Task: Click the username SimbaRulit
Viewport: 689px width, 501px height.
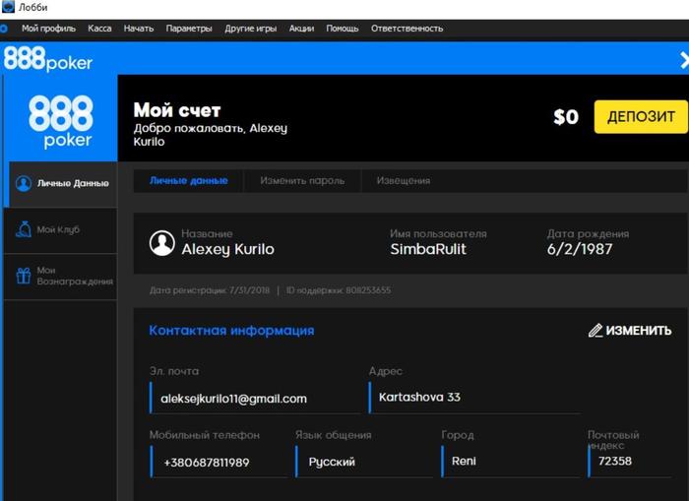Action: click(x=428, y=249)
